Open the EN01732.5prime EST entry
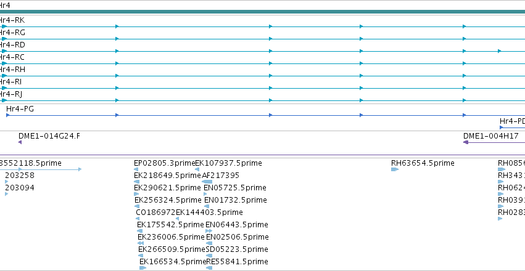 (207, 206)
